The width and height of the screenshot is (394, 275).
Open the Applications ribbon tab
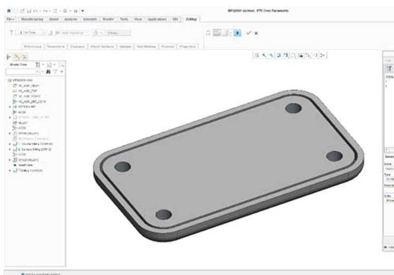click(x=157, y=19)
